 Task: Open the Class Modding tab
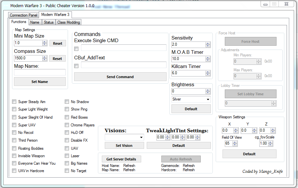coord(69,22)
